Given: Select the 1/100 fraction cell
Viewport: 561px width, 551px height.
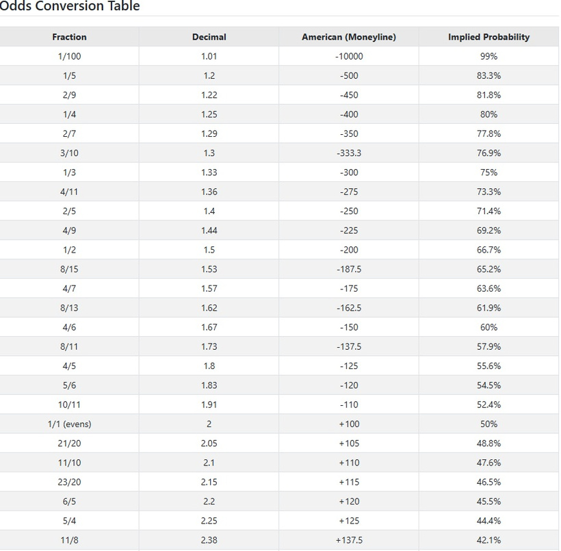Looking at the screenshot, I should click(x=69, y=56).
